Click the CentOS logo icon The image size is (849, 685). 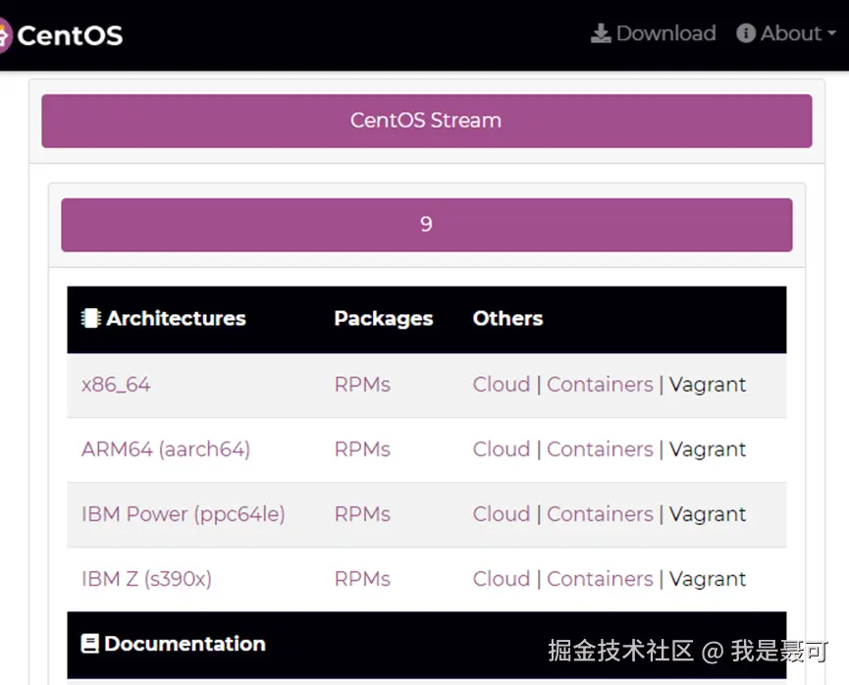click(x=4, y=35)
